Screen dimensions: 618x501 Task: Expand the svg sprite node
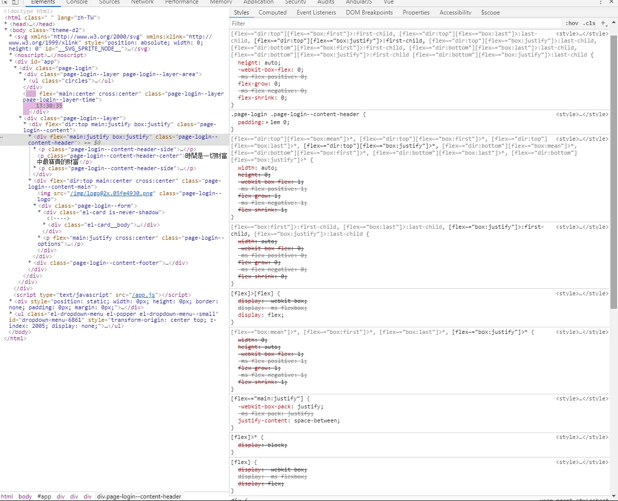point(11,37)
